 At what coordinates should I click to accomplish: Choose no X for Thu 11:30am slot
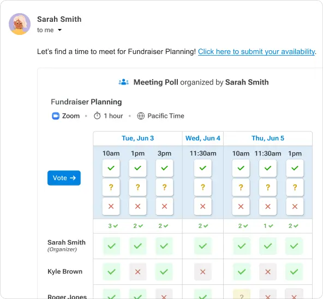[x=268, y=206]
